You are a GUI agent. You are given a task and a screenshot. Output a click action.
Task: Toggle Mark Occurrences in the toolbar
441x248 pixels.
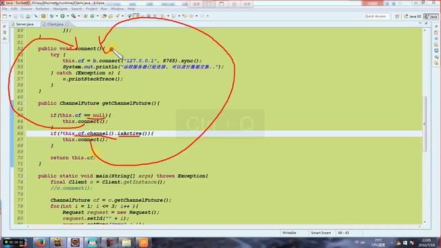136,16
